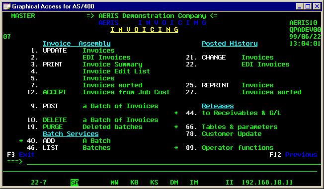The height and width of the screenshot is (189, 324).
Task: Choose option 25 REPRINT Invoices
Action: [x=230, y=85]
